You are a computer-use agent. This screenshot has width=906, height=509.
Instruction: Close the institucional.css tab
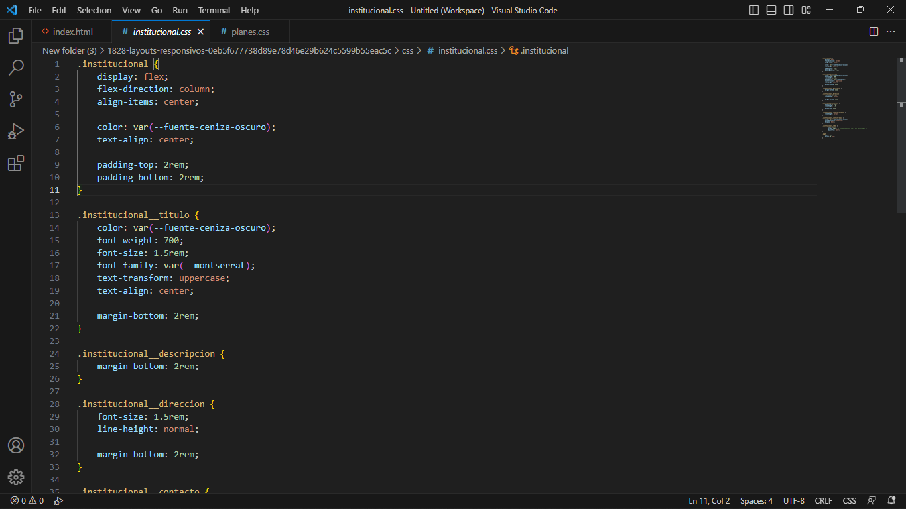click(200, 32)
